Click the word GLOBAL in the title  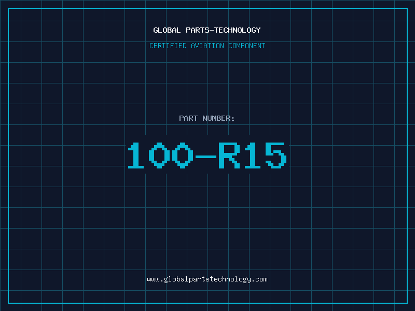[167, 30]
